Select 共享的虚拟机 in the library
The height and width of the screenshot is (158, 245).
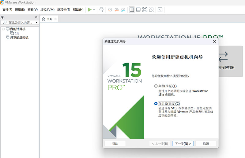click(19, 38)
